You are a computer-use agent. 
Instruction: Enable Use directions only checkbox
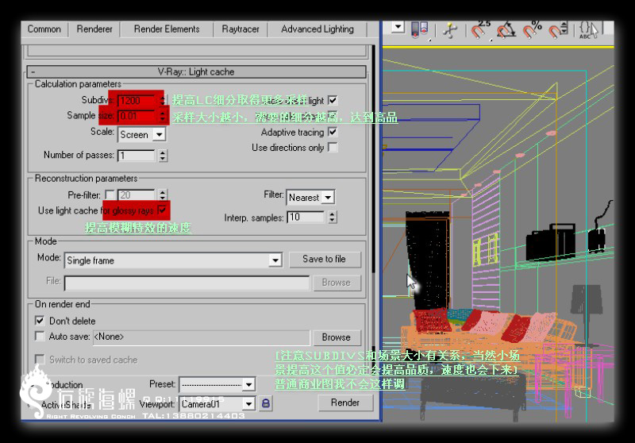pyautogui.click(x=333, y=147)
